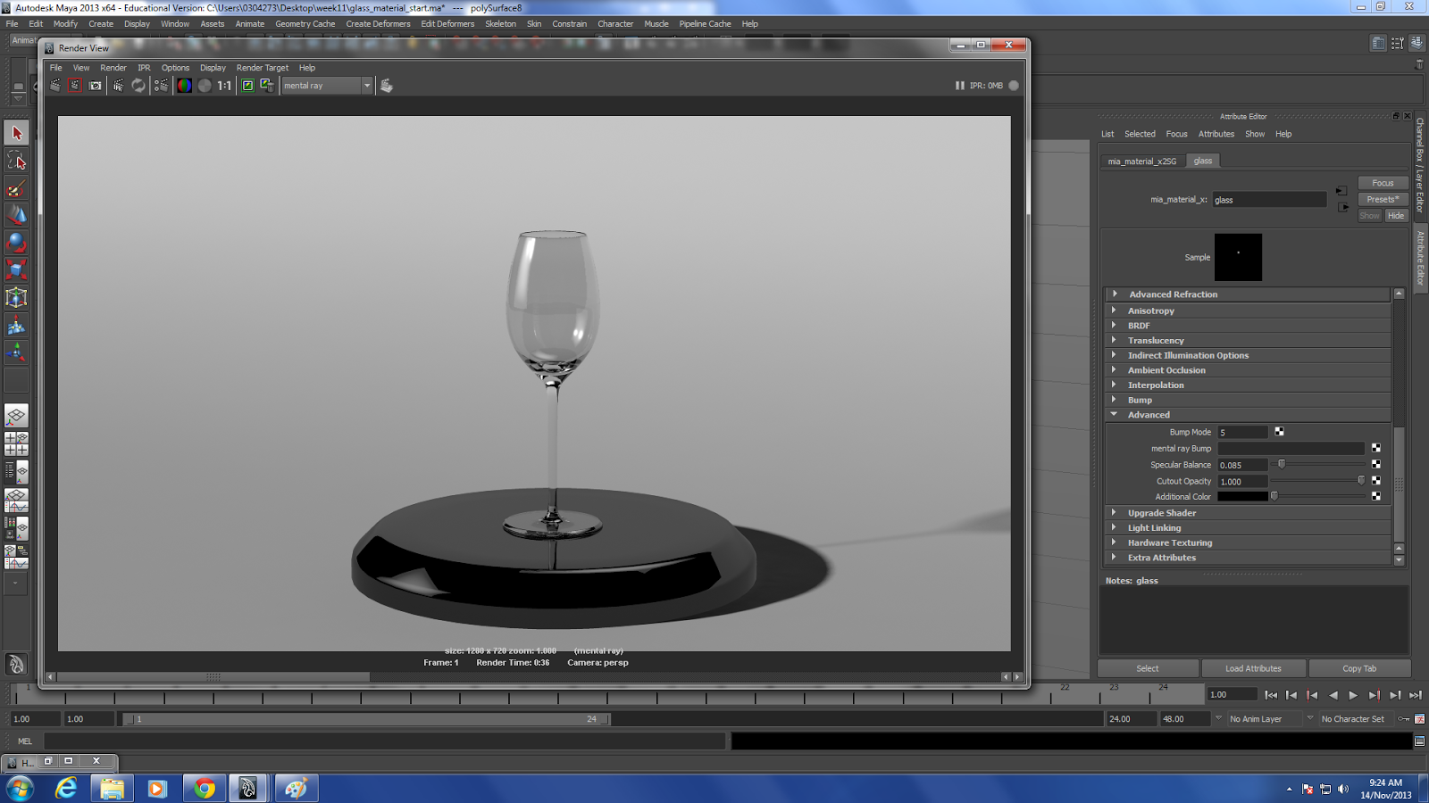Click the Copy Tab button
1429x803 pixels.
[x=1359, y=668]
